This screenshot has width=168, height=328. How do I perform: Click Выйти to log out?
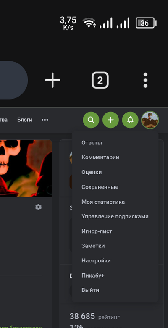pos(90,290)
